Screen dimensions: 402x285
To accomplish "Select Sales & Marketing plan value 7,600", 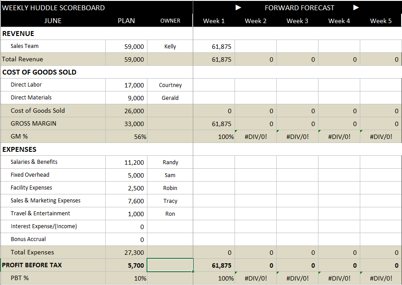I will [126, 201].
